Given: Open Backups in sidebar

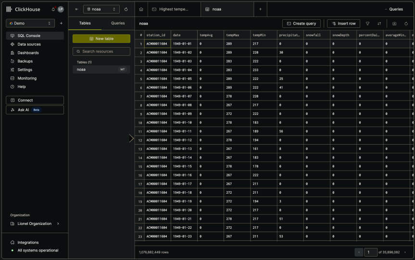Looking at the screenshot, I should (x=35, y=61).
